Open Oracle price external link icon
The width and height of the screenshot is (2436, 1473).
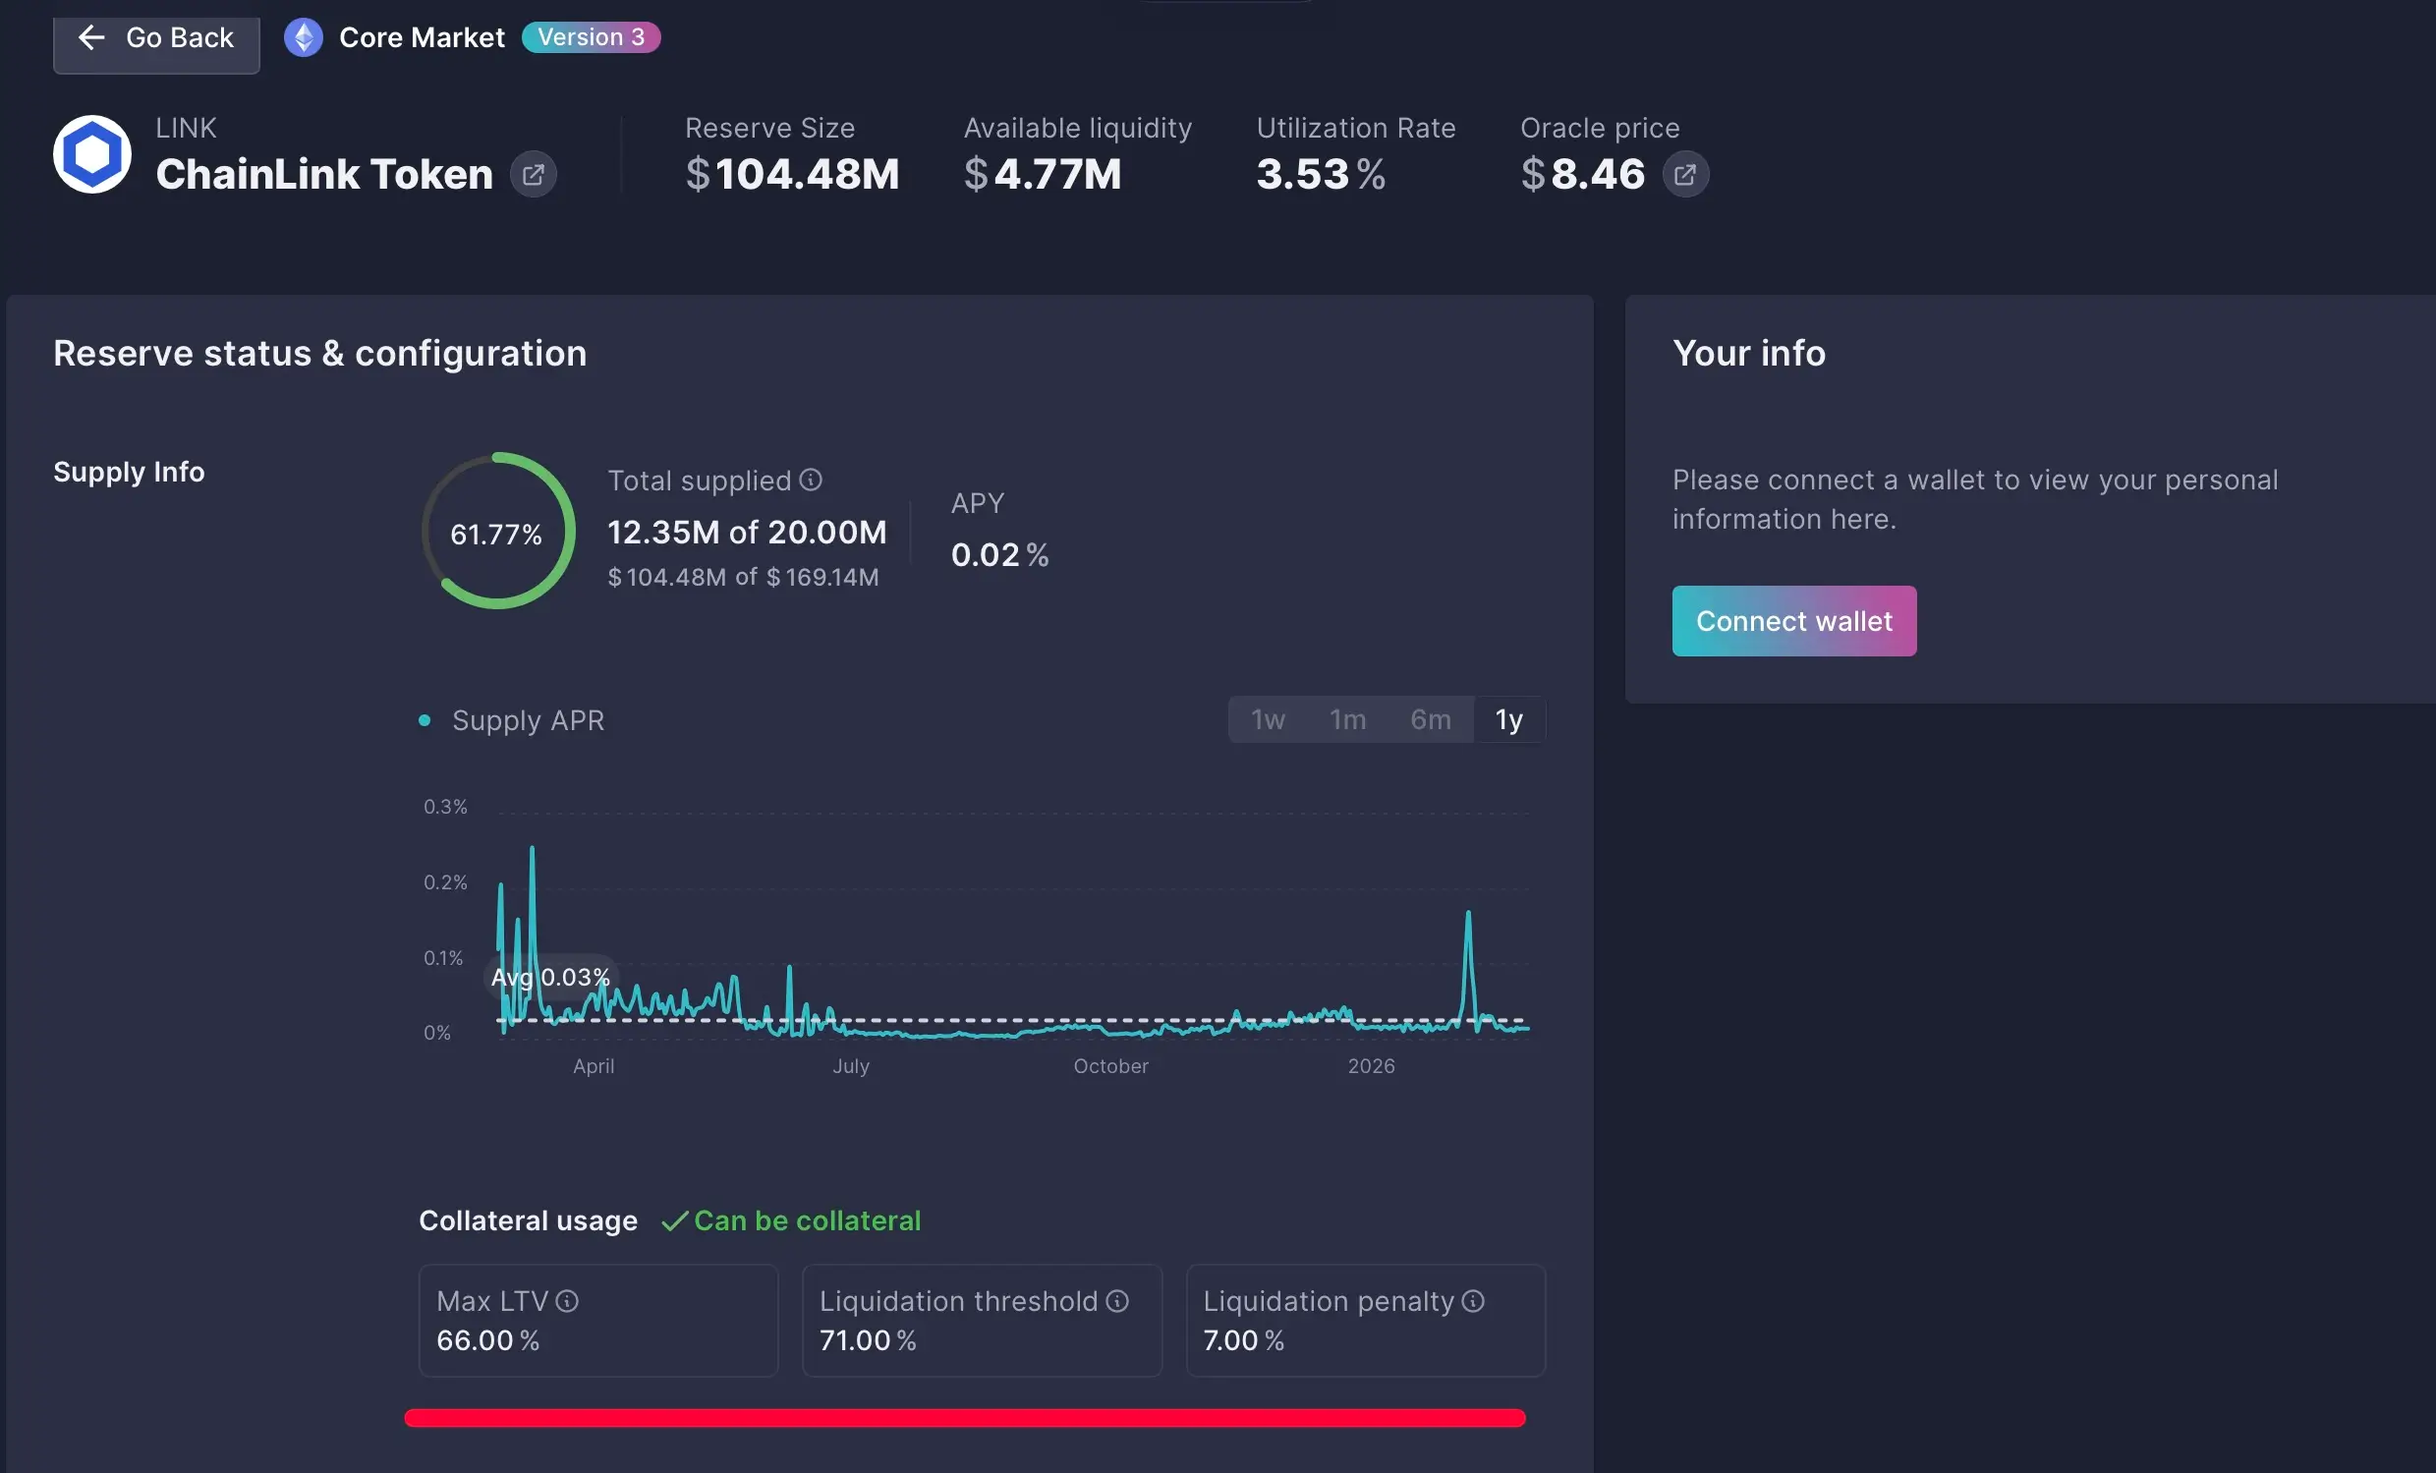coord(1684,175)
